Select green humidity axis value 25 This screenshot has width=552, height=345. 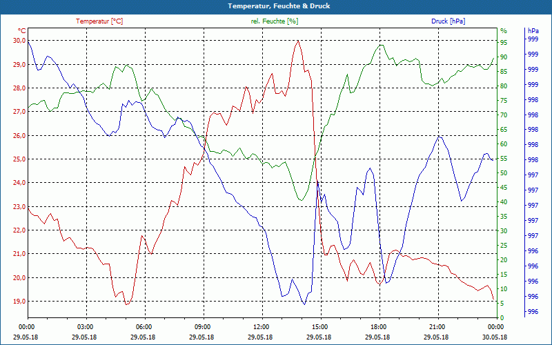click(504, 246)
